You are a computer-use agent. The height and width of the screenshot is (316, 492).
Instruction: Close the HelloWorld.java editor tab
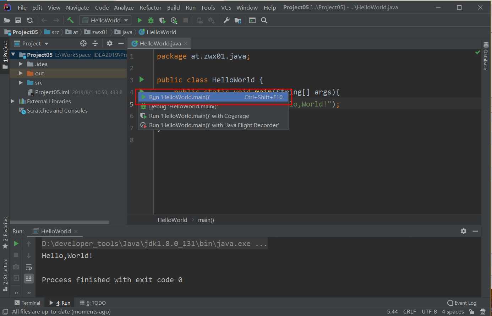click(x=186, y=43)
